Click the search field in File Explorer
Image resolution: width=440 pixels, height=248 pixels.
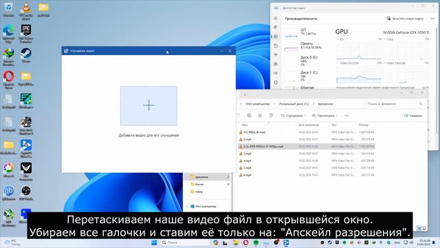pos(395,104)
